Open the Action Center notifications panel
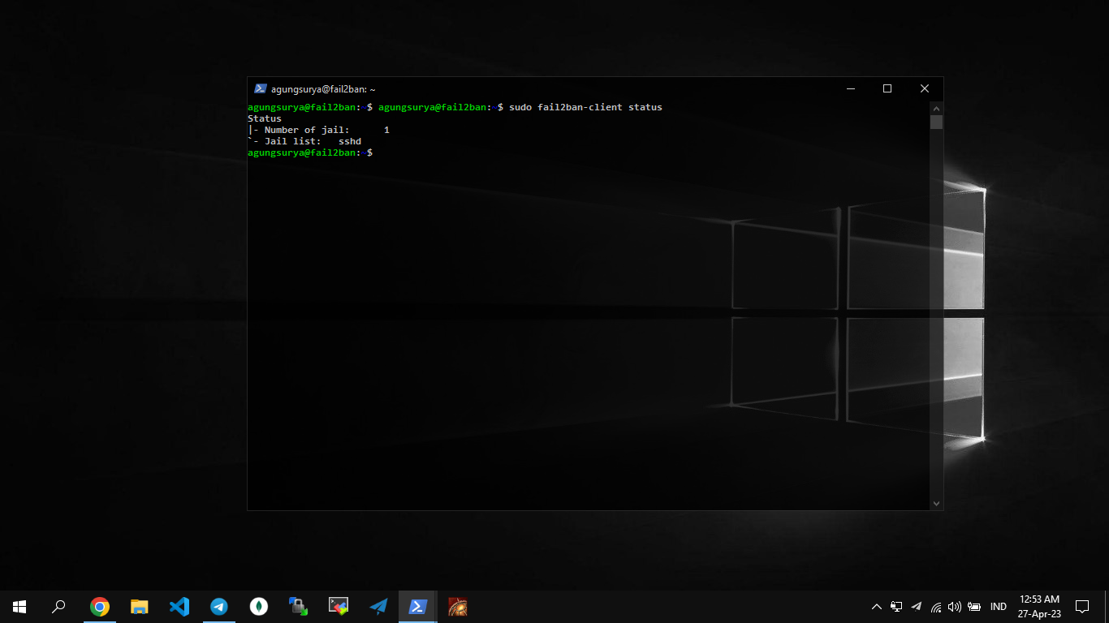Viewport: 1109px width, 623px height. pos(1081,606)
